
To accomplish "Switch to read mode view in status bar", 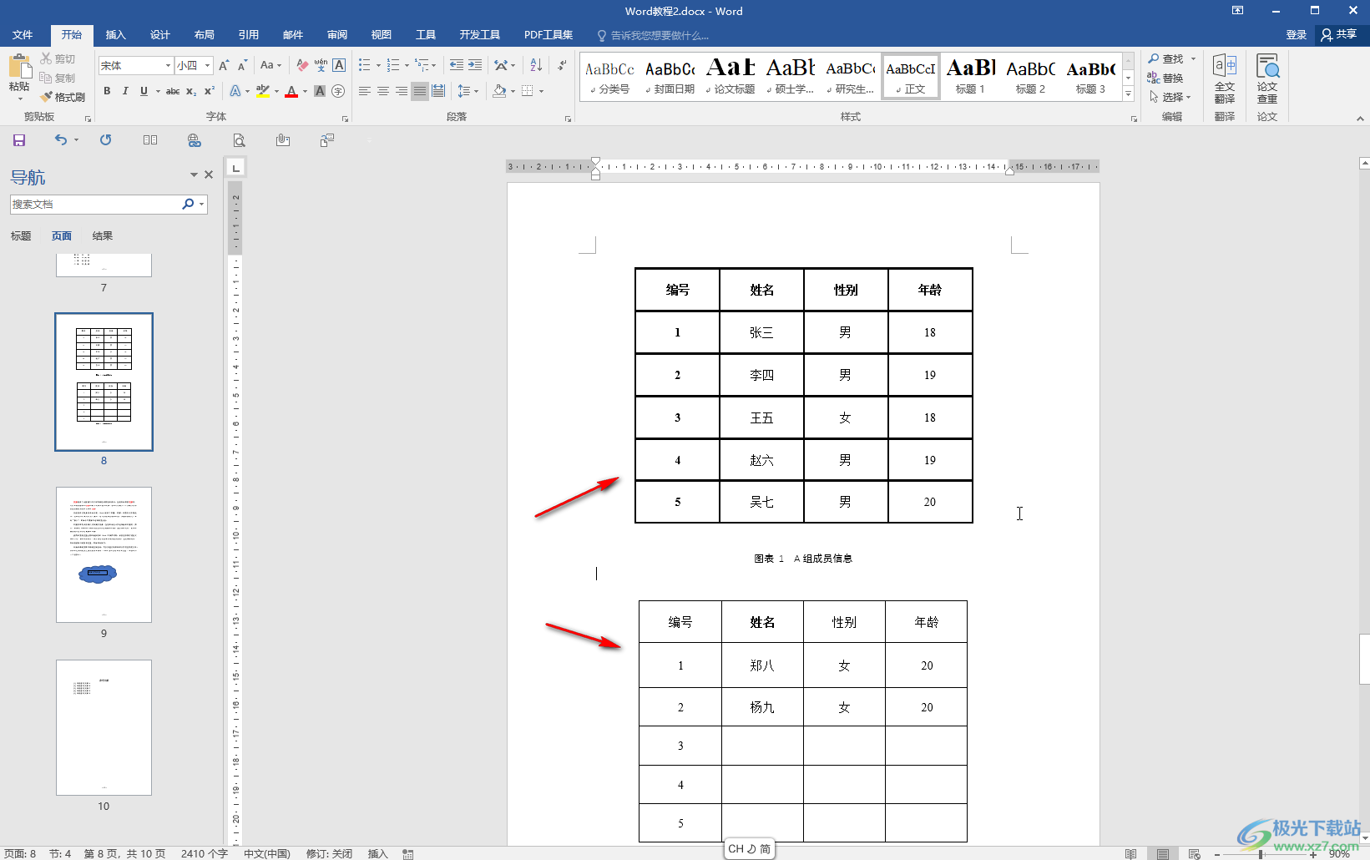I will (x=1130, y=853).
